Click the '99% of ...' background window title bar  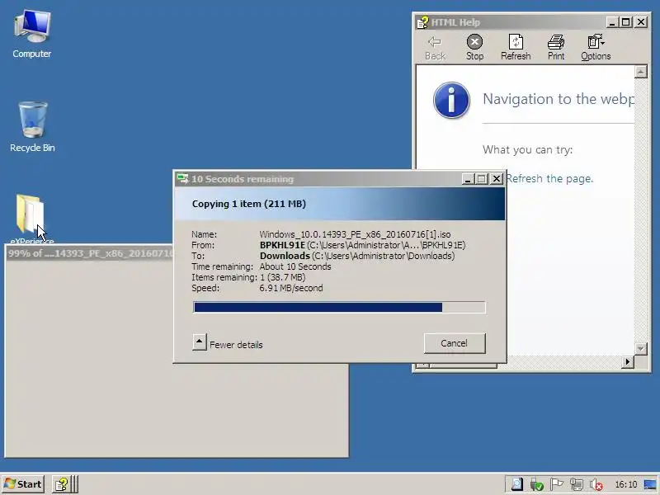pos(89,253)
